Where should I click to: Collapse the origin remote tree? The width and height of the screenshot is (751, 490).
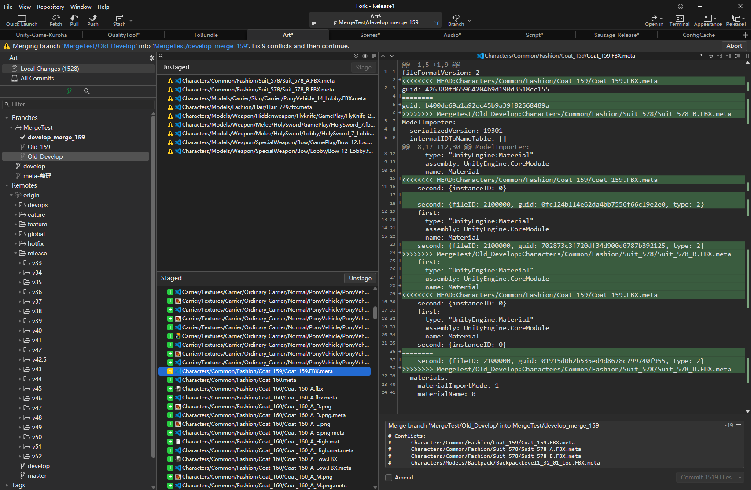(x=11, y=195)
